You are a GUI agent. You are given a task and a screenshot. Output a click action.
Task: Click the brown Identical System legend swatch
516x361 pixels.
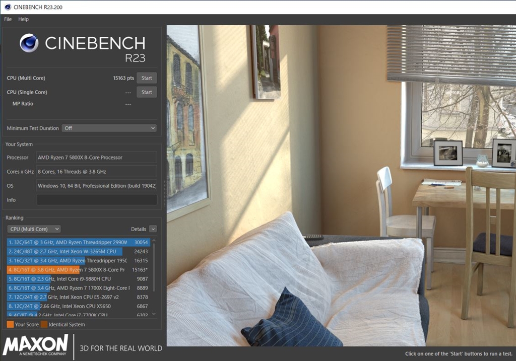tap(44, 325)
